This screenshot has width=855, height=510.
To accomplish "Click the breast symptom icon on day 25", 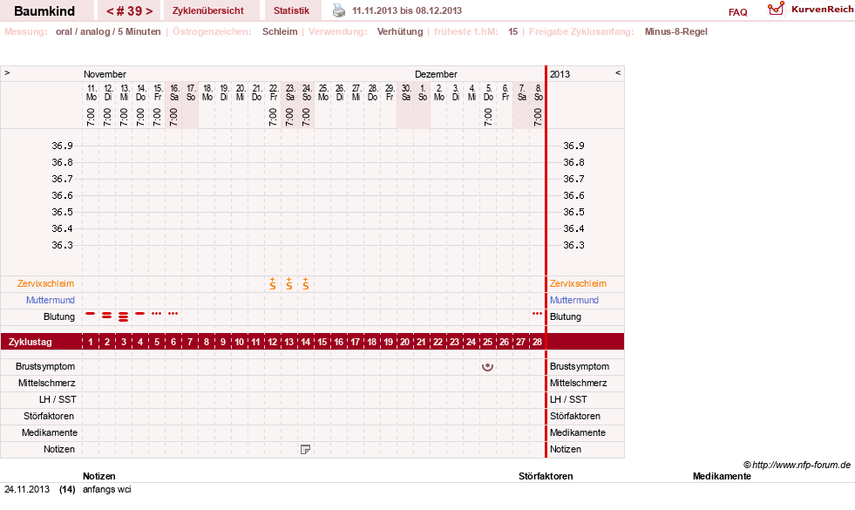I will coord(487,366).
